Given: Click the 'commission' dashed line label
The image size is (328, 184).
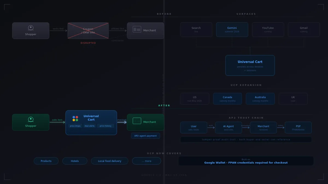Looking at the screenshot, I should [x=118, y=41].
